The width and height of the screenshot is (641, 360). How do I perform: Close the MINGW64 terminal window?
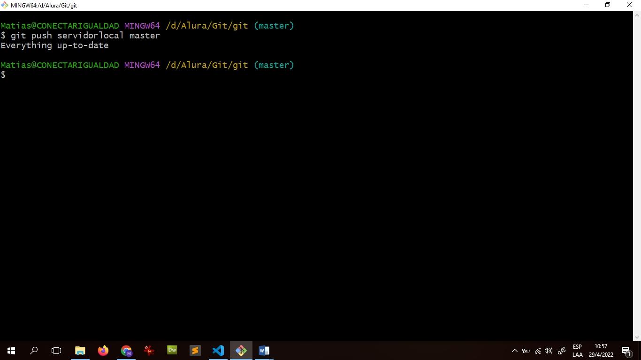point(630,5)
